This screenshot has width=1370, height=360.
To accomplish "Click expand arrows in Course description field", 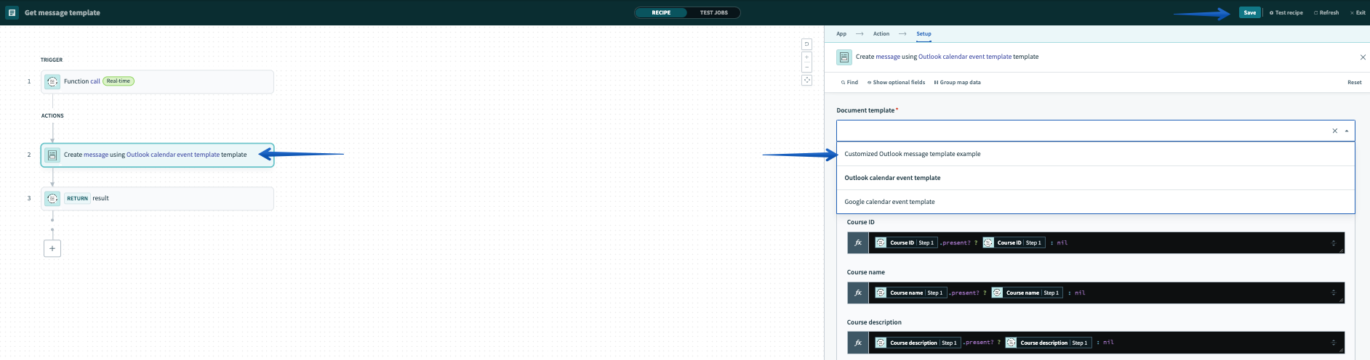I will pos(1334,343).
